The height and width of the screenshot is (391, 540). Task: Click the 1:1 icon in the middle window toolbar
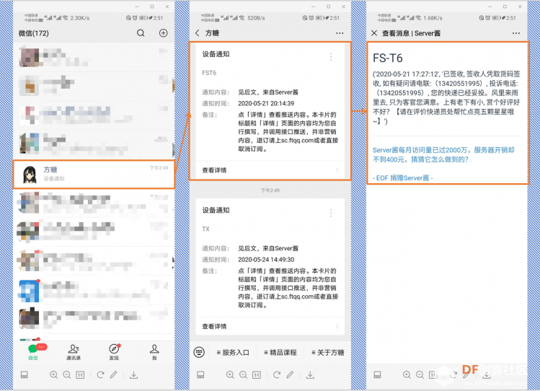(257, 375)
